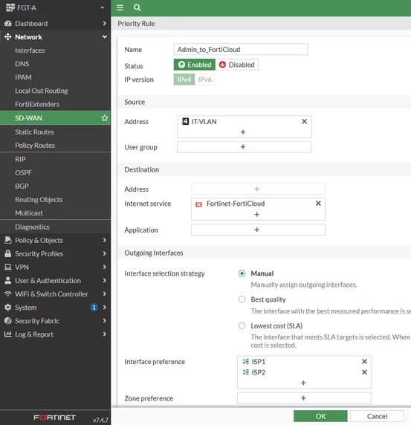
Task: Expand the User & Authentication chevron
Action: click(104, 281)
